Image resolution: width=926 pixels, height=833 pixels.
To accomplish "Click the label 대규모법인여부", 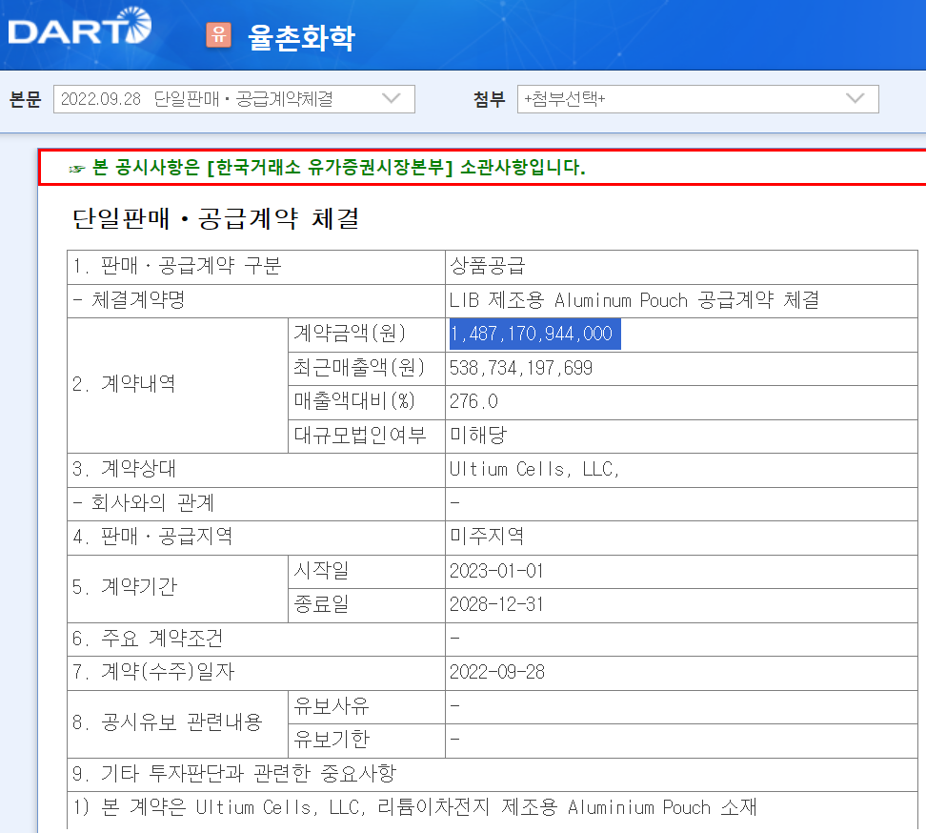I will click(x=360, y=436).
